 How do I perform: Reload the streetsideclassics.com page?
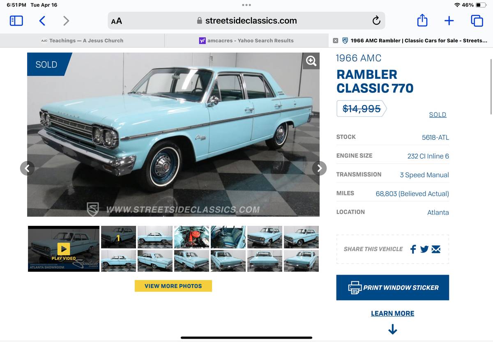click(x=376, y=21)
